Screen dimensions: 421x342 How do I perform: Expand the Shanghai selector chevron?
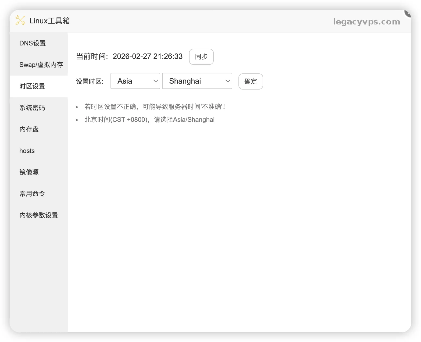click(x=227, y=81)
